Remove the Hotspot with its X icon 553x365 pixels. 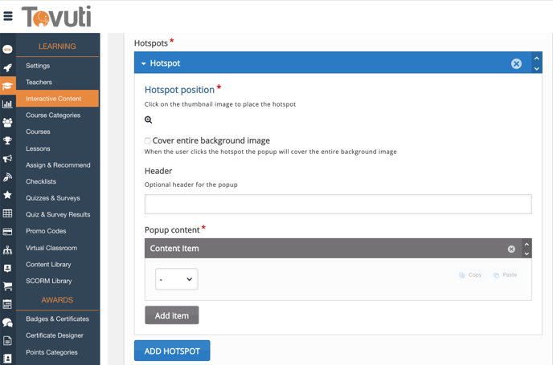pos(516,63)
